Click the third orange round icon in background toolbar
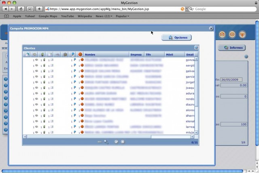 click(x=242, y=34)
